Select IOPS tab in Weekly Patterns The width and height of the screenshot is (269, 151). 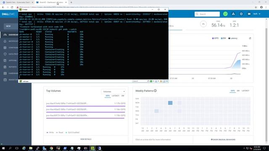232,91
